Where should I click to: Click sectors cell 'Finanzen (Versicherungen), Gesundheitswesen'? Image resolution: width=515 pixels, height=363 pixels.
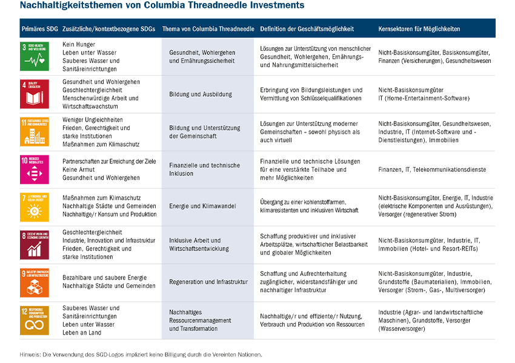pyautogui.click(x=434, y=60)
